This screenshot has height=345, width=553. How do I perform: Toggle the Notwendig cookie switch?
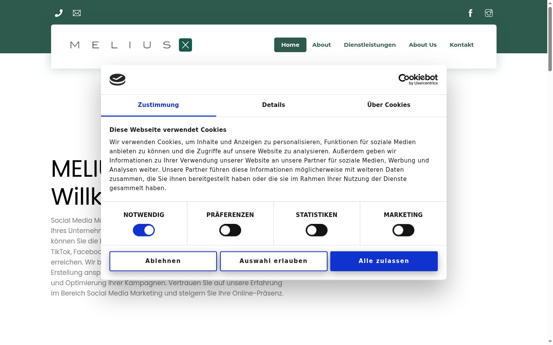144,230
